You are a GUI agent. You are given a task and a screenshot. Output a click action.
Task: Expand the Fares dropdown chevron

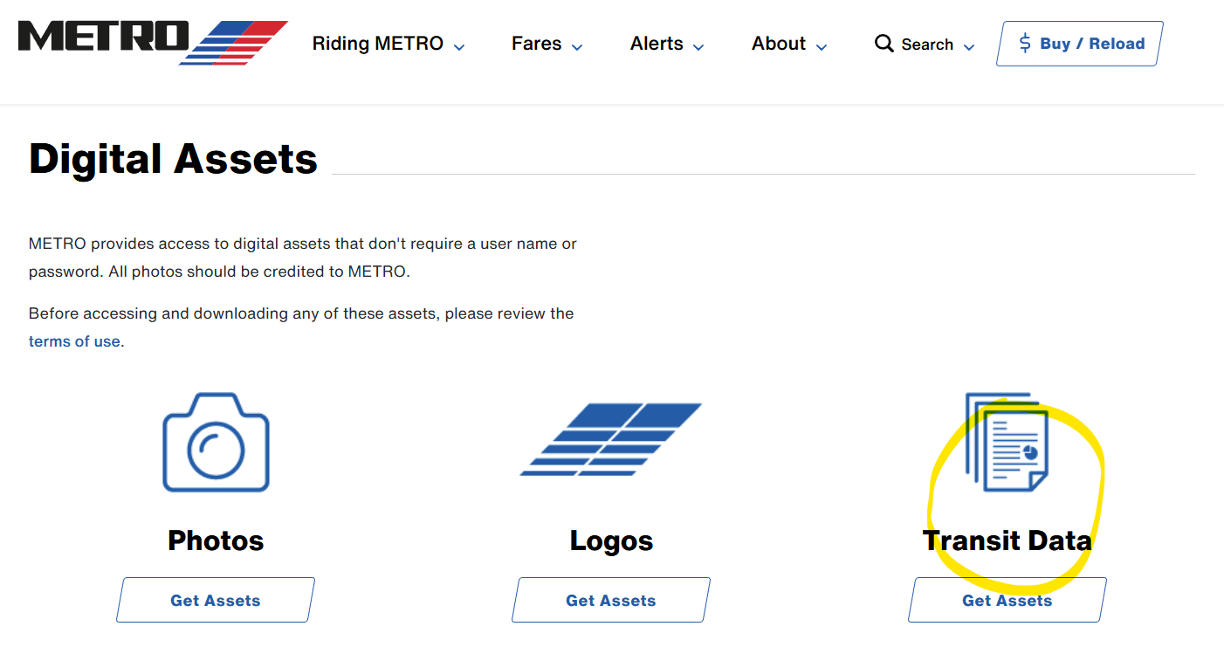click(x=577, y=47)
